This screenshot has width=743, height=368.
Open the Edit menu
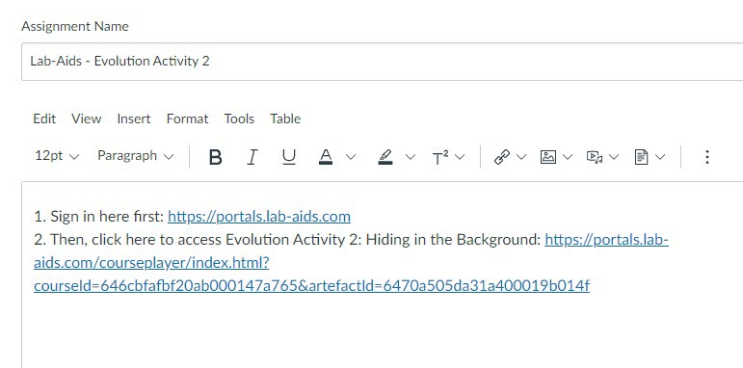[x=44, y=118]
